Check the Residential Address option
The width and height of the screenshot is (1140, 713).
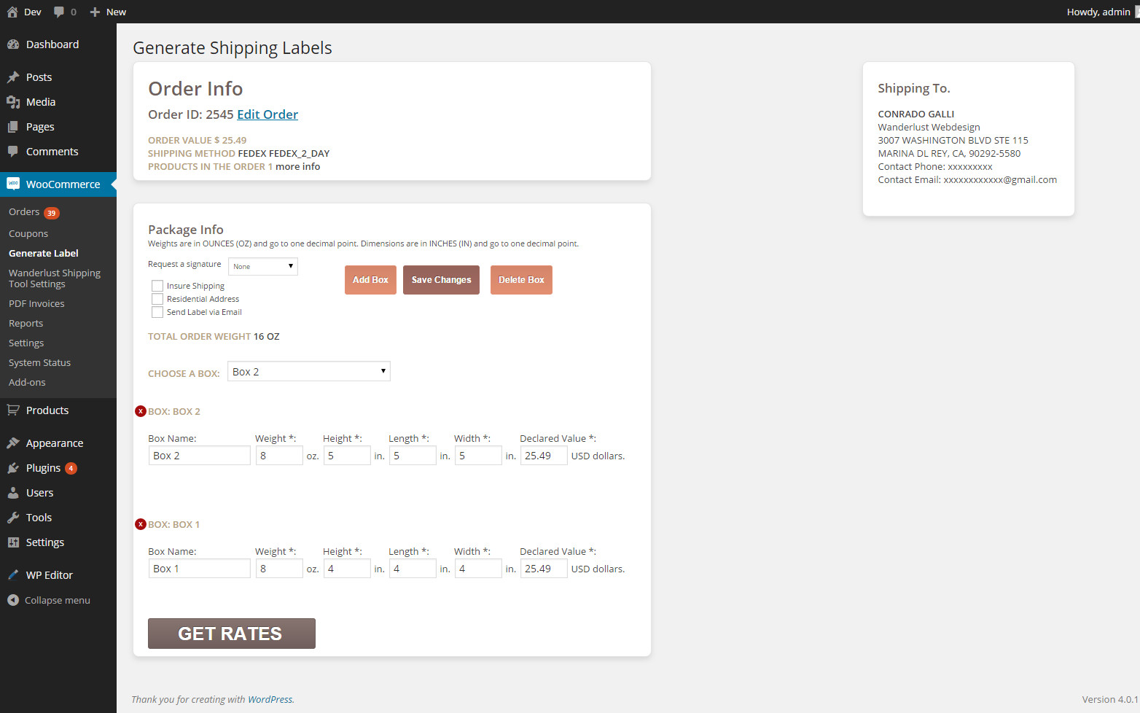[x=157, y=299]
